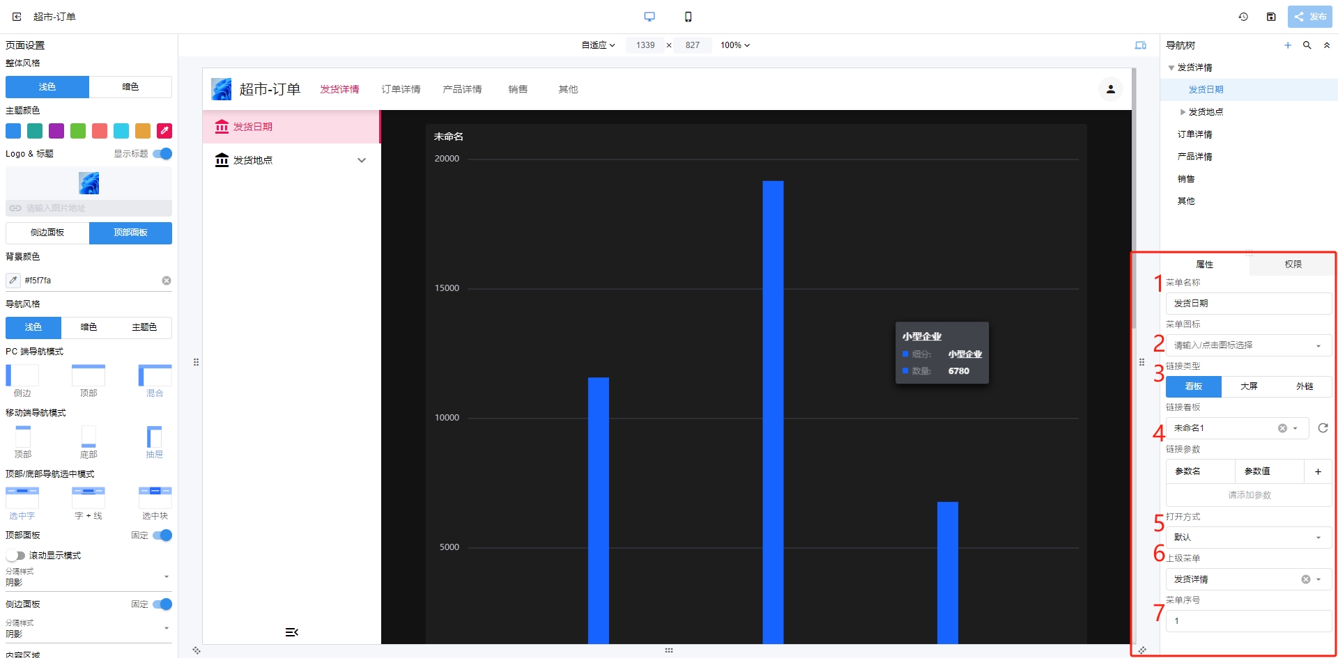Toggle the 侧边面板 固定 switch

(x=162, y=604)
